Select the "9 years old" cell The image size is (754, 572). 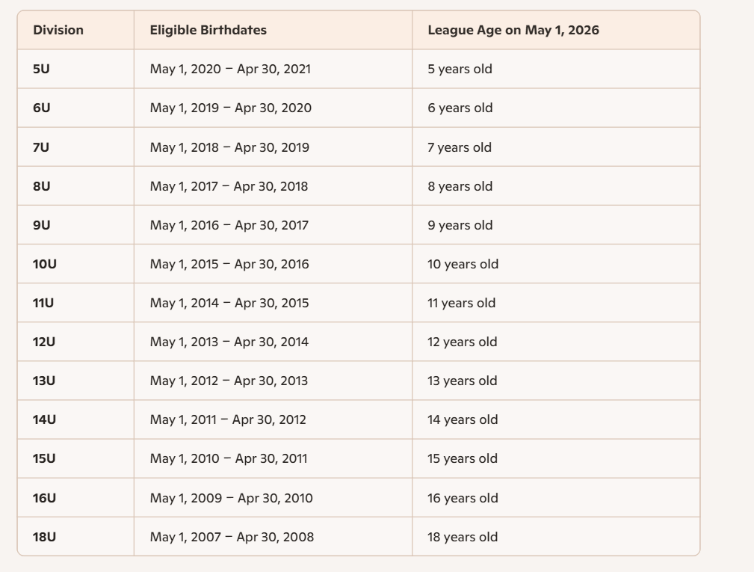[460, 225]
